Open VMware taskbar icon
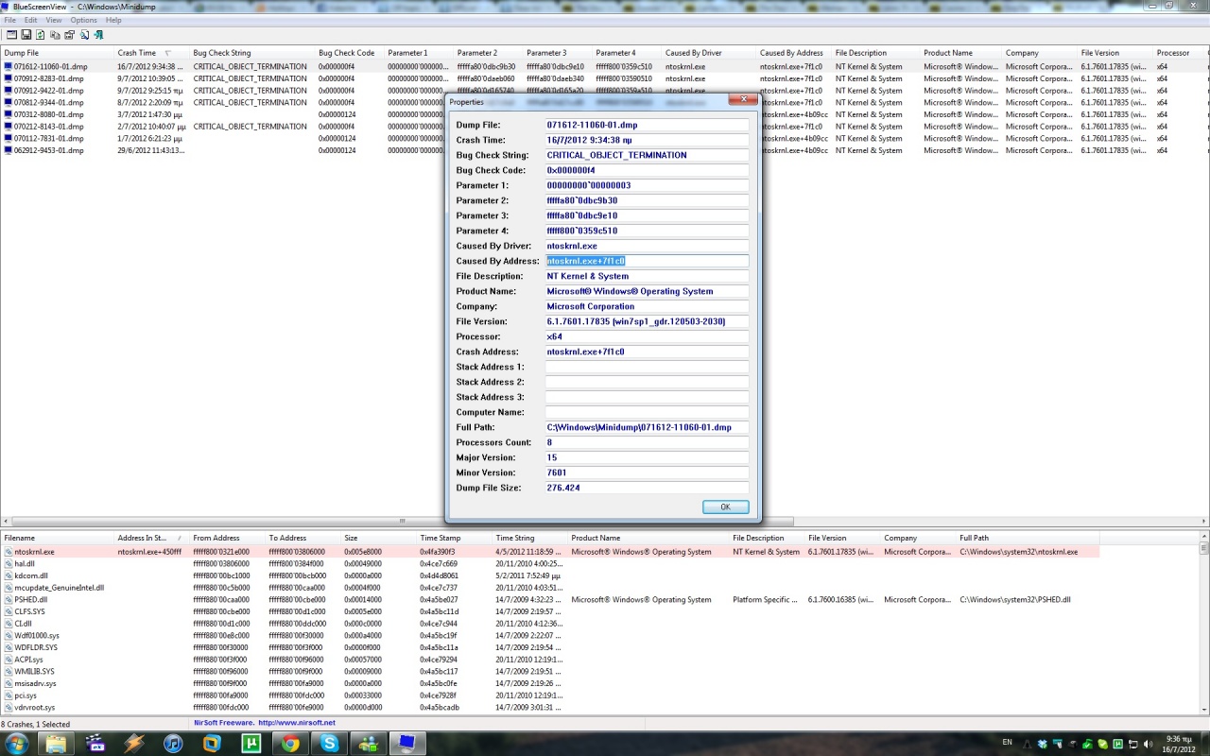This screenshot has width=1210, height=756. tap(212, 743)
